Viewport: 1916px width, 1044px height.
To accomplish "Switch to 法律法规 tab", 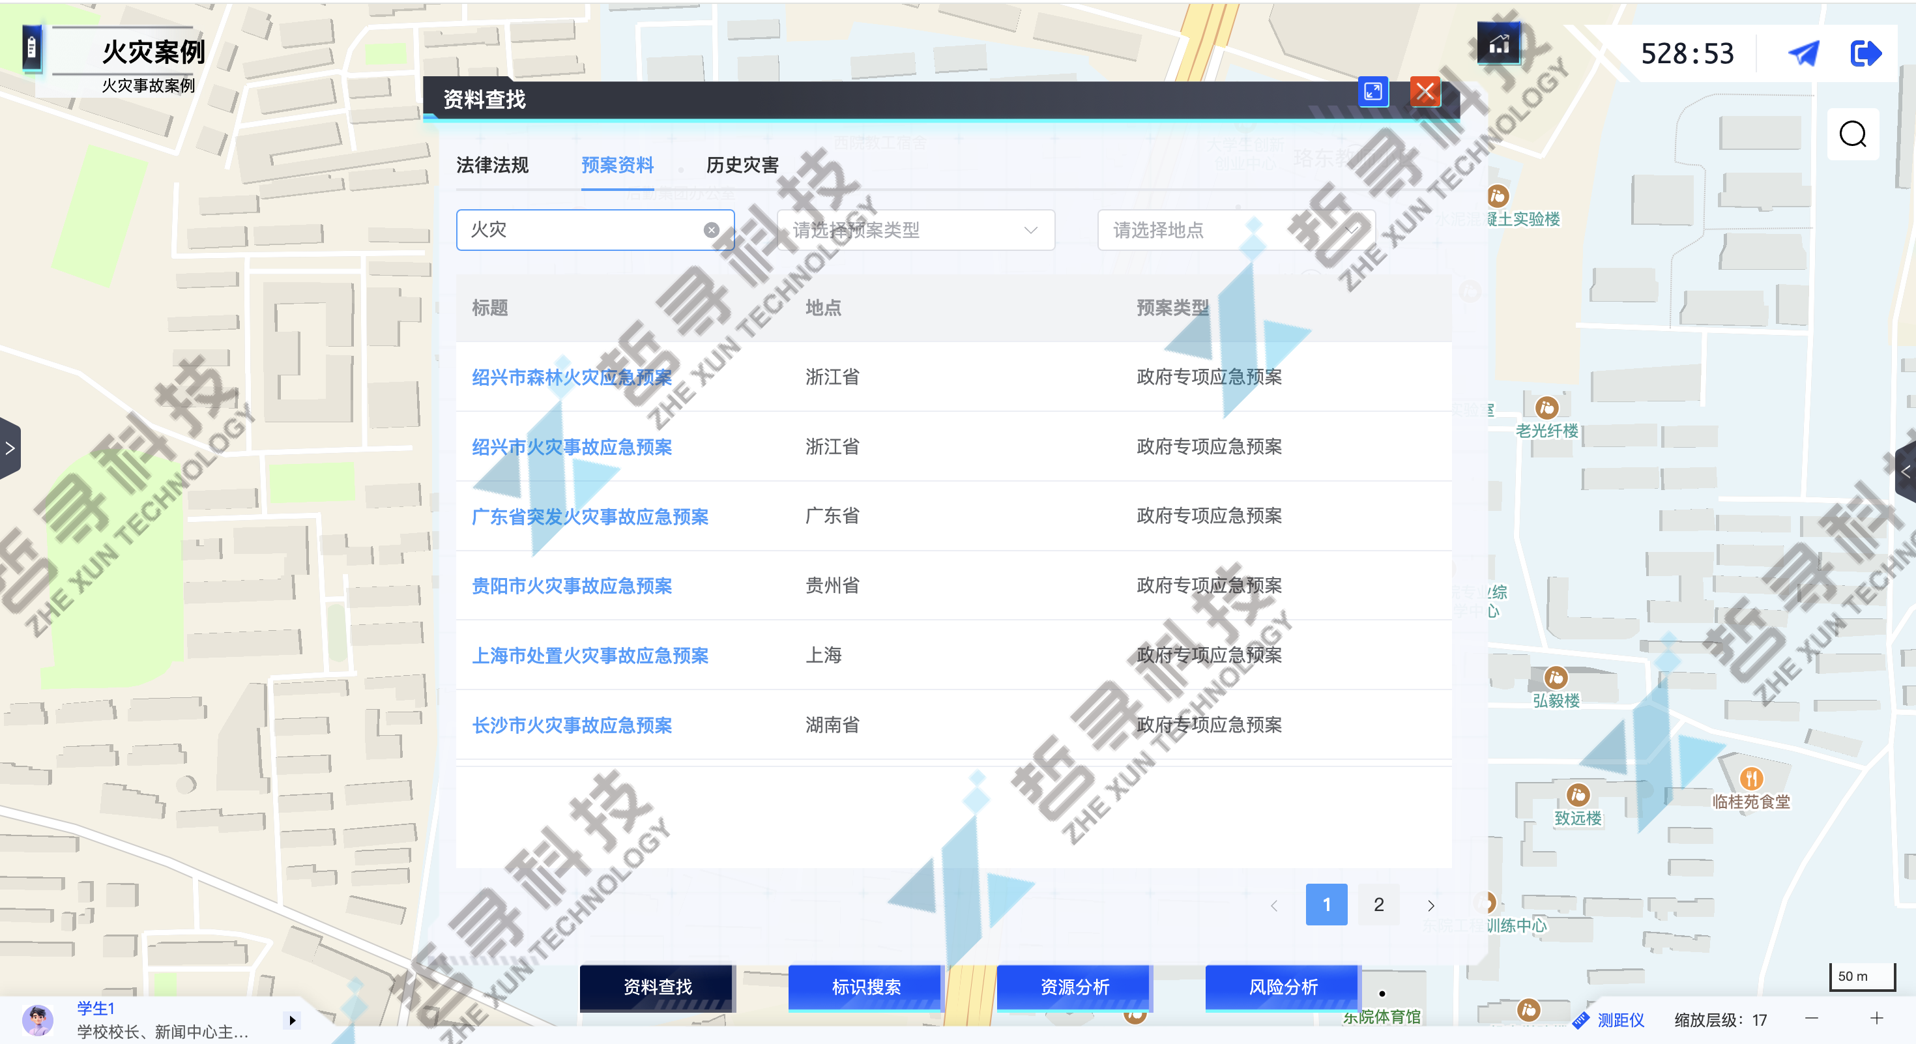I will (x=491, y=165).
